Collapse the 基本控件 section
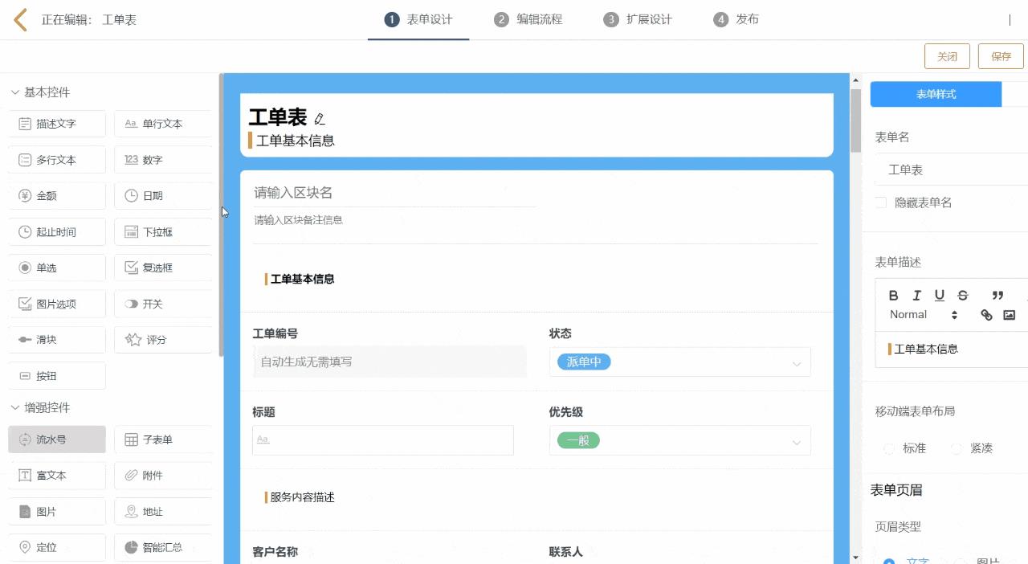The width and height of the screenshot is (1028, 564). 15,92
